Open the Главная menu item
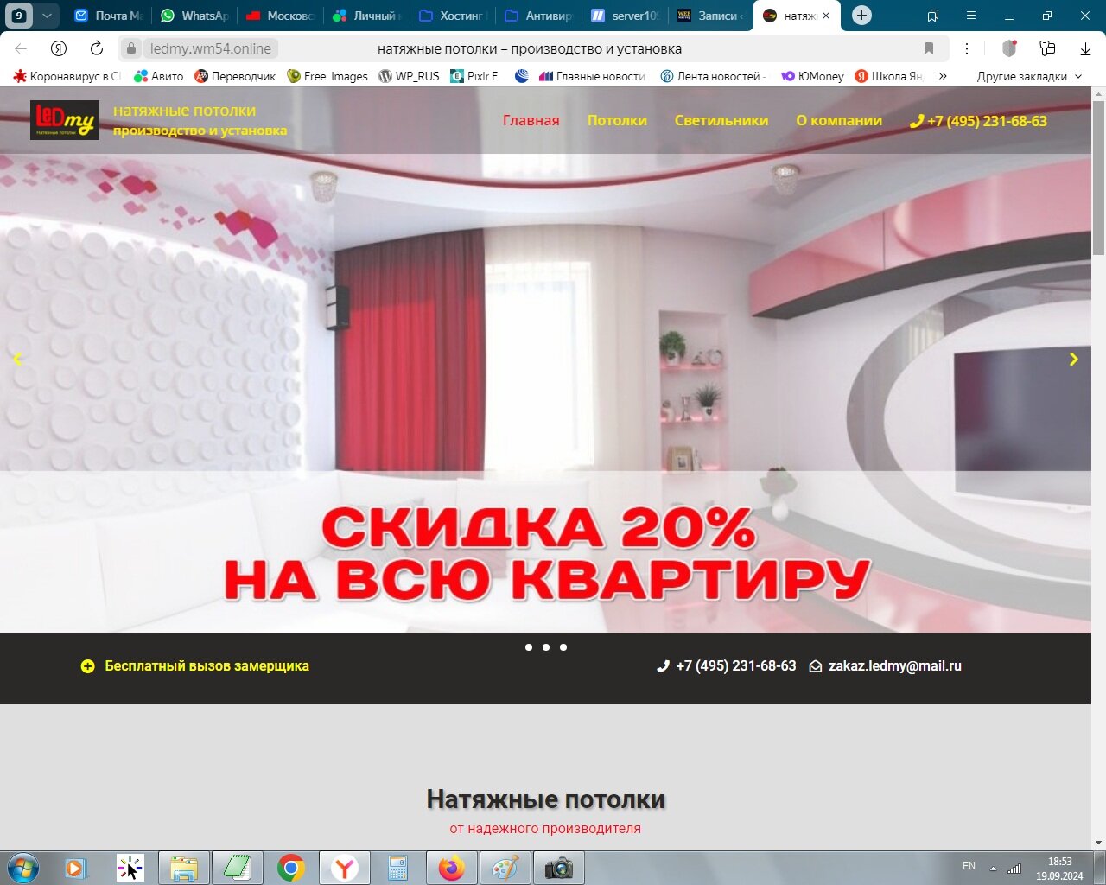This screenshot has width=1106, height=885. coord(531,121)
